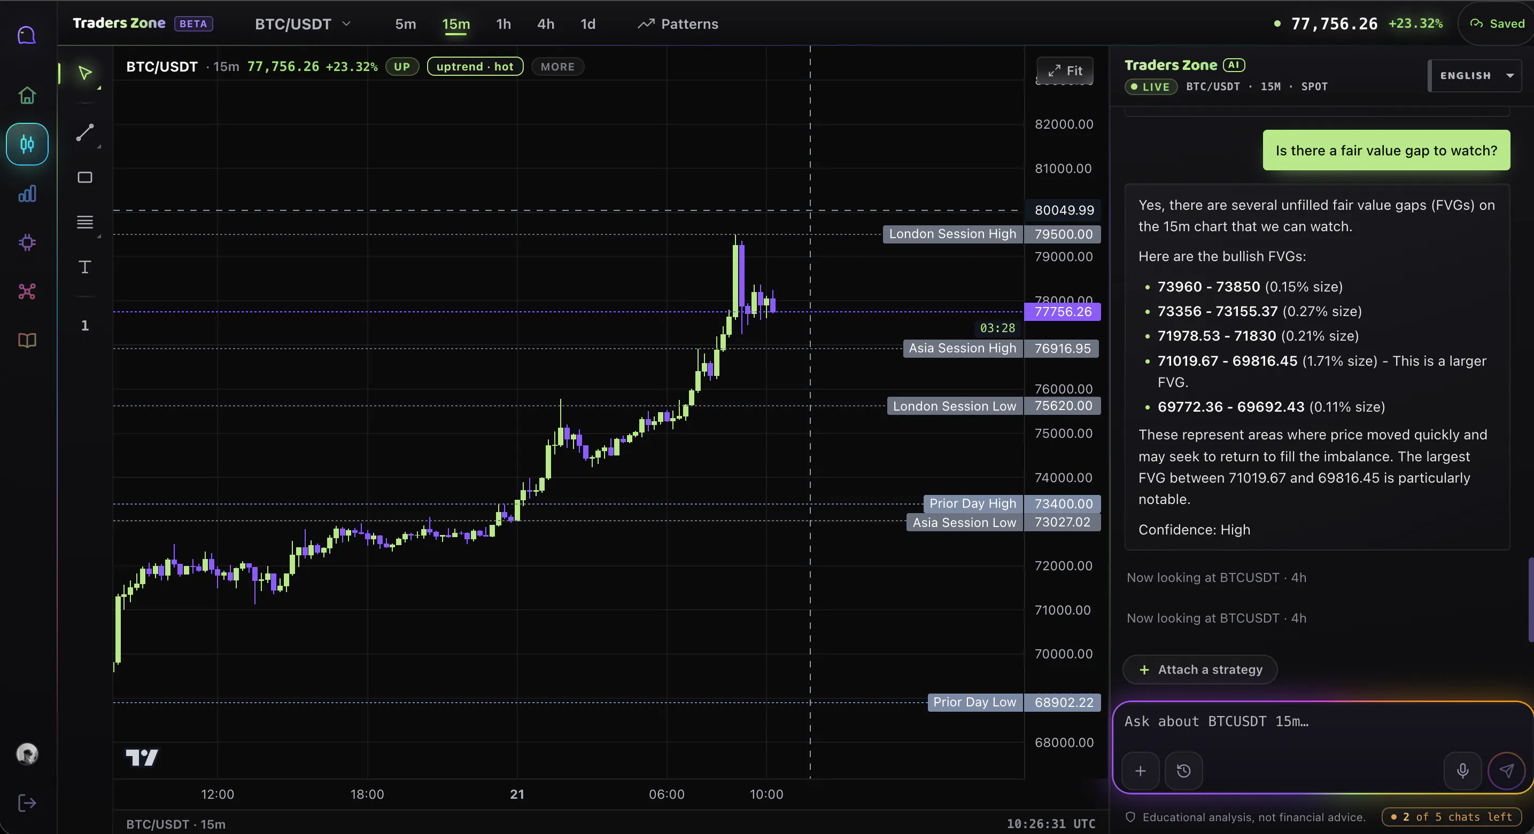This screenshot has width=1534, height=834.
Task: Click the Asia Session Low label
Action: 964,522
